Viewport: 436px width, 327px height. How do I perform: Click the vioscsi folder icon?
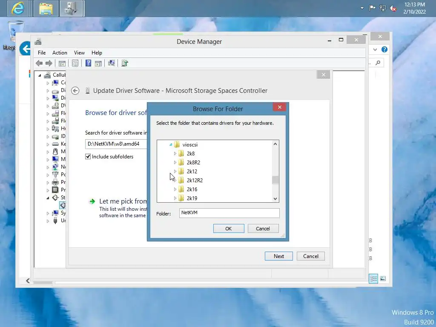click(x=177, y=145)
